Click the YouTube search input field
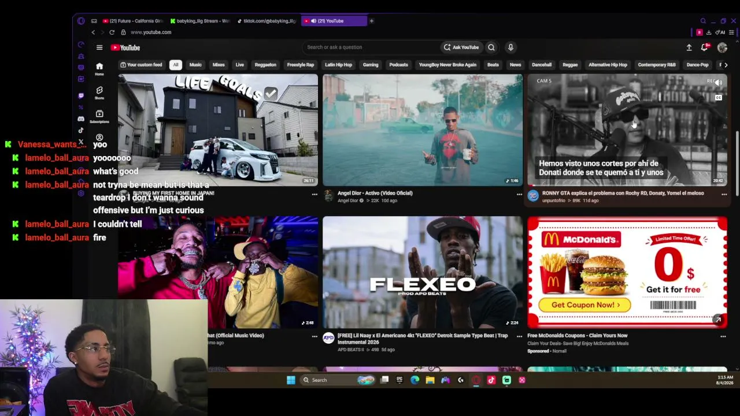 (370, 47)
